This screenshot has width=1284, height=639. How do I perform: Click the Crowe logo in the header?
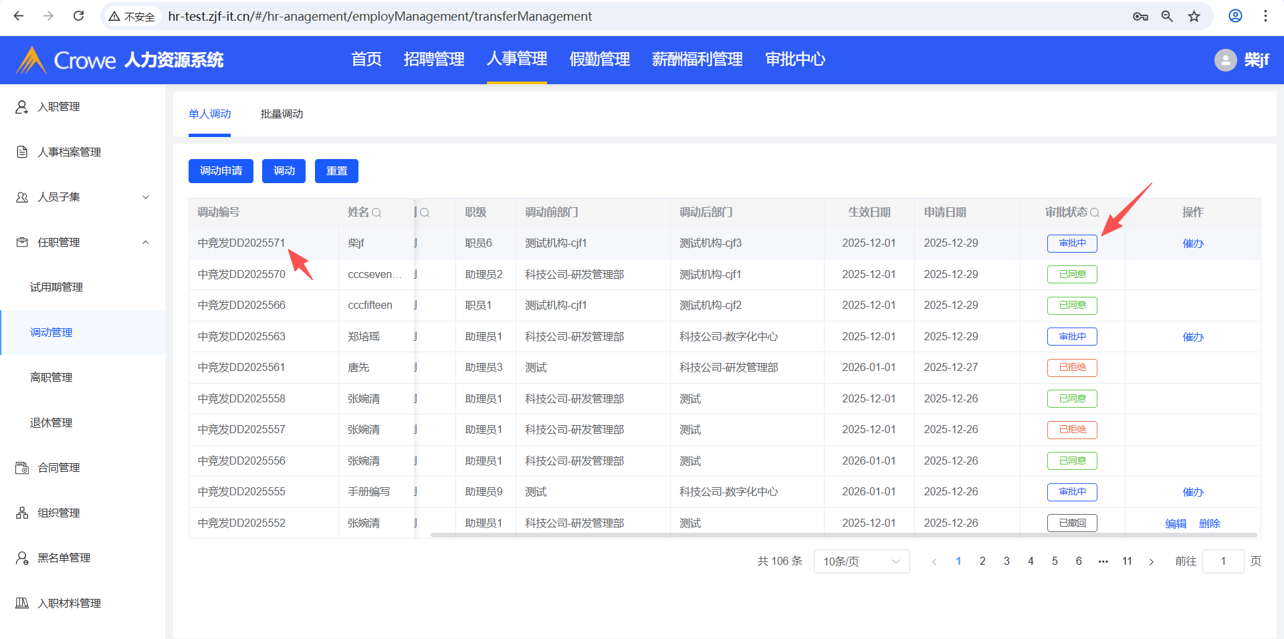click(67, 60)
